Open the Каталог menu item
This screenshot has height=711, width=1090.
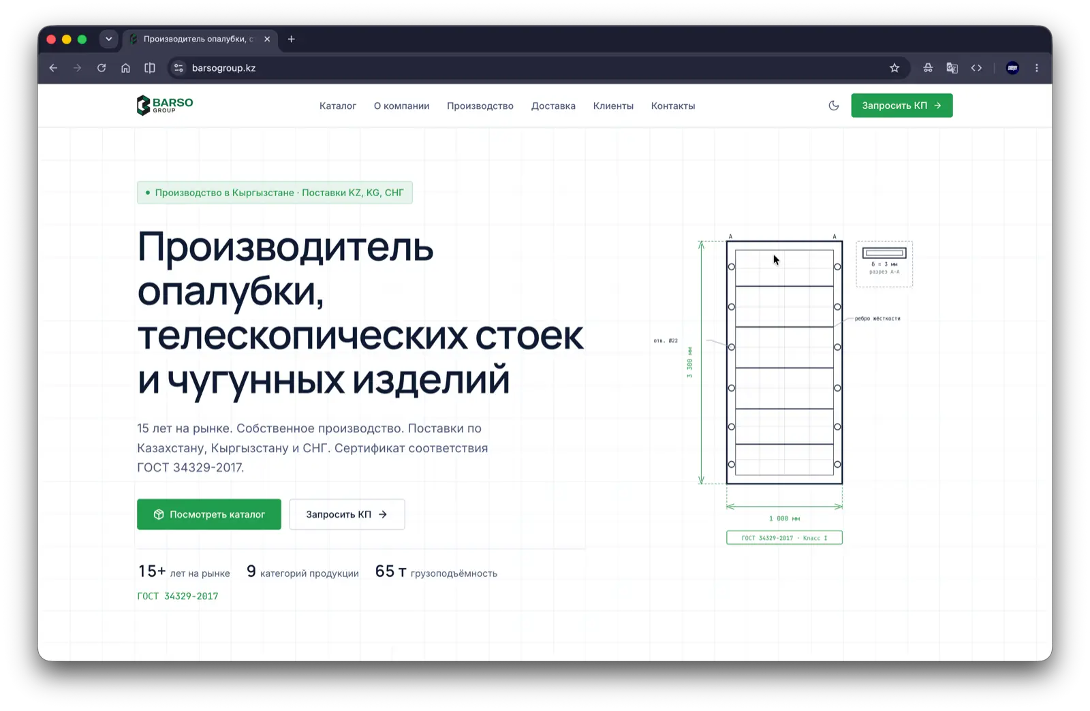coord(338,106)
